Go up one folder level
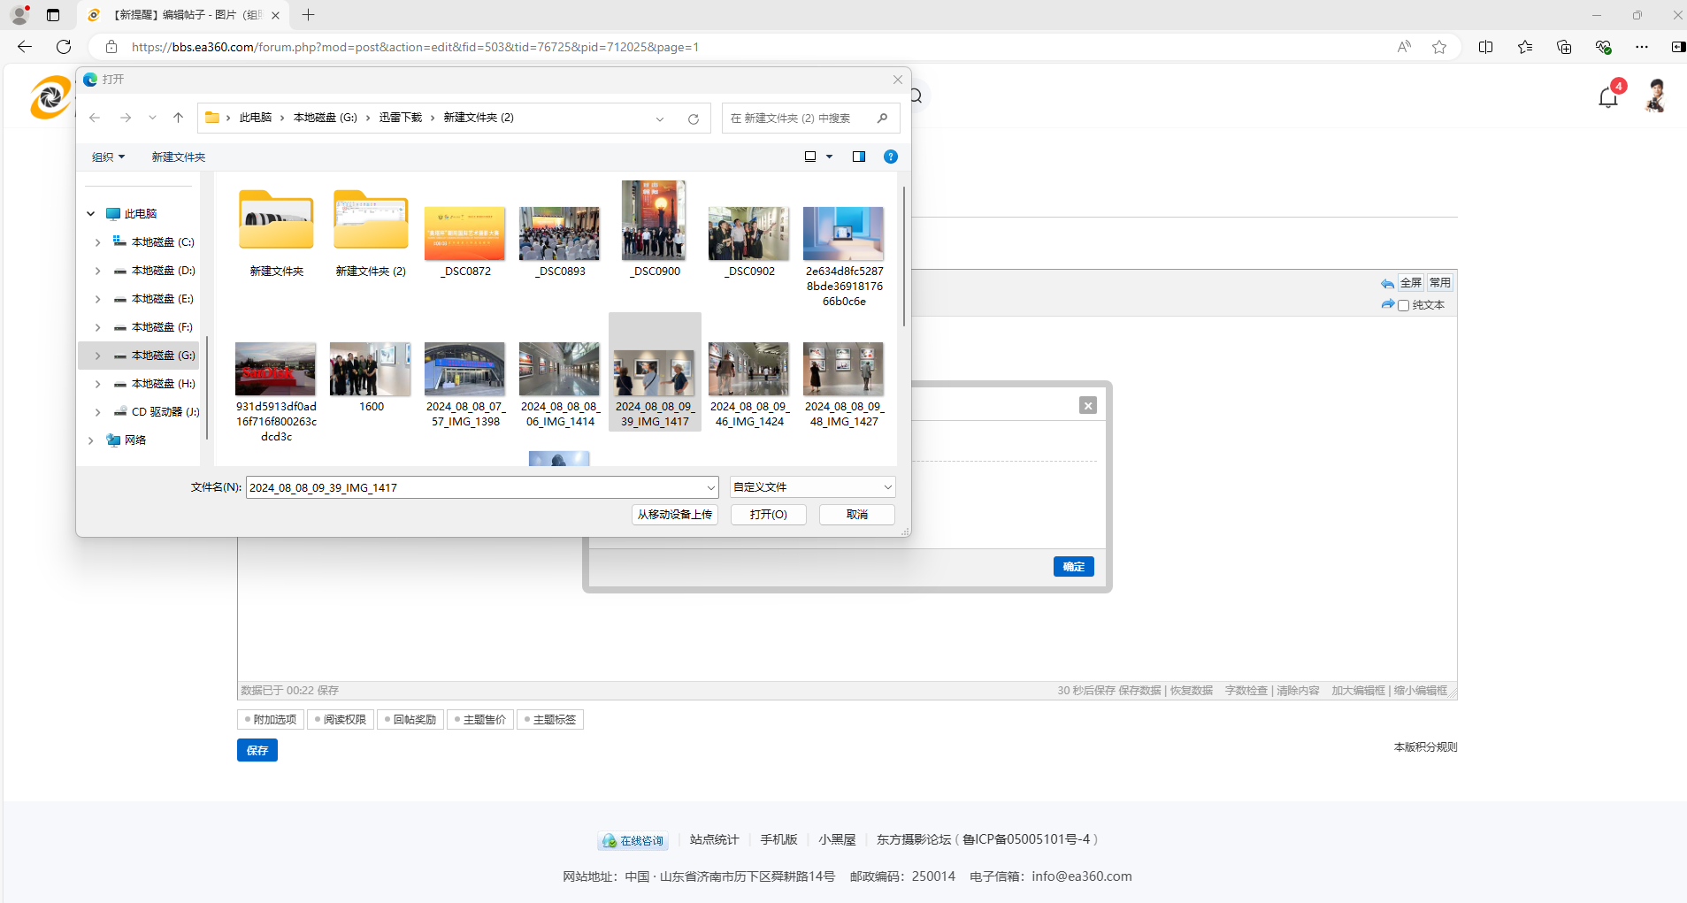Image resolution: width=1687 pixels, height=903 pixels. pyautogui.click(x=178, y=118)
